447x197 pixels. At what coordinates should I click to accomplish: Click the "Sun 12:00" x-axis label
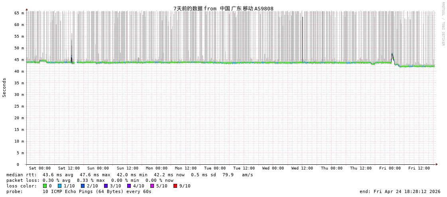coord(128,168)
